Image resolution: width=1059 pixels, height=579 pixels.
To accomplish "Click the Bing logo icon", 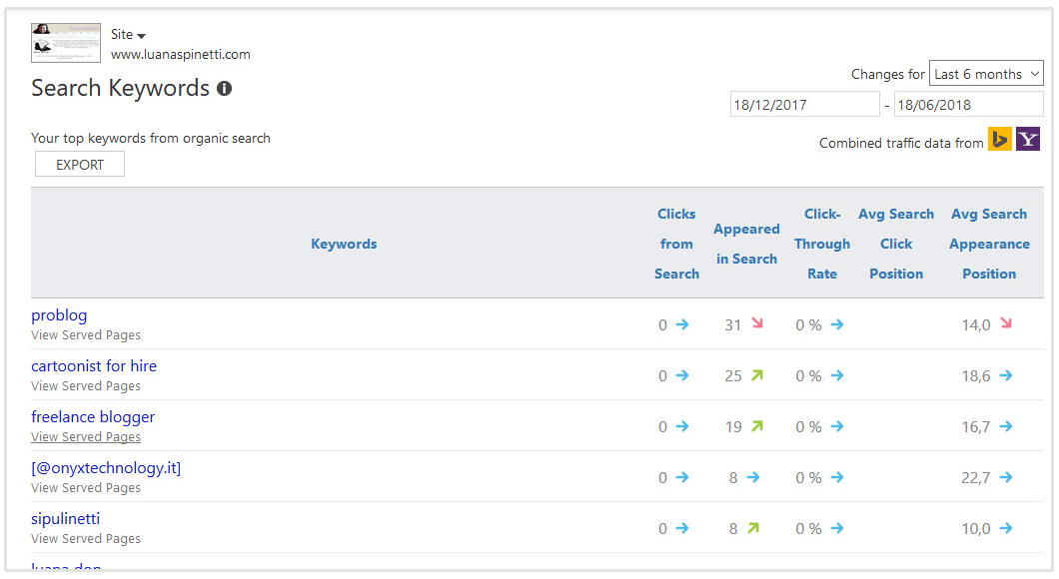I will click(x=999, y=139).
